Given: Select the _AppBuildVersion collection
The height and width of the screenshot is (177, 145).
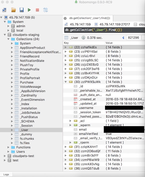Looking at the screenshot, I should [33, 91].
